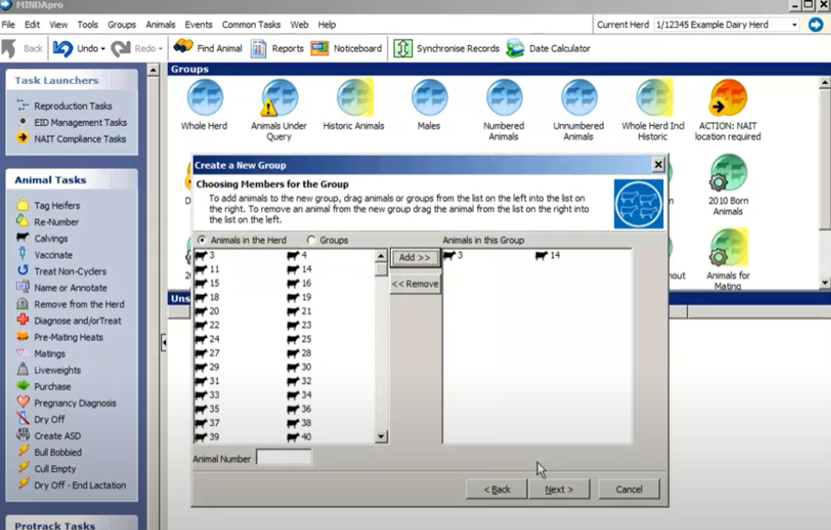Launch Diagnose and/or Treat task
Screen dimensions: 831x530
tap(69, 320)
